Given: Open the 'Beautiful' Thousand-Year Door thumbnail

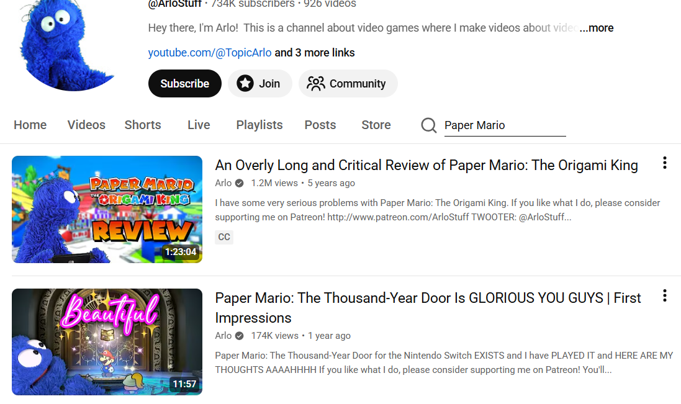Looking at the screenshot, I should [x=107, y=342].
